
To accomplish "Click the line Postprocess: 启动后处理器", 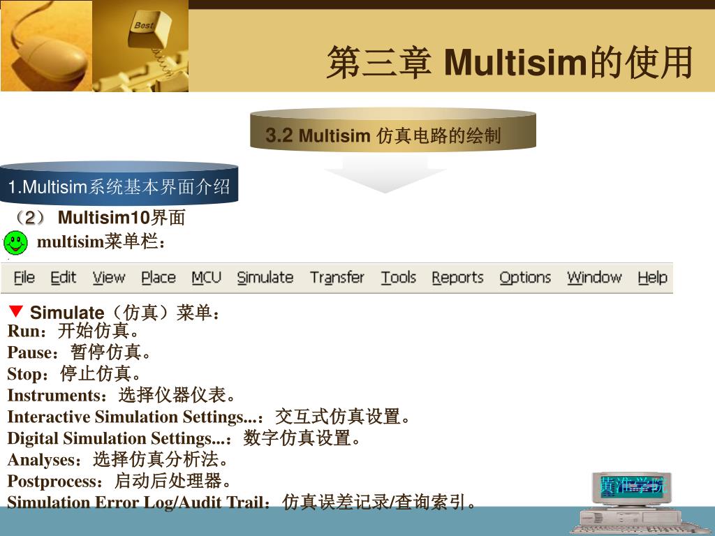I will coord(119,481).
